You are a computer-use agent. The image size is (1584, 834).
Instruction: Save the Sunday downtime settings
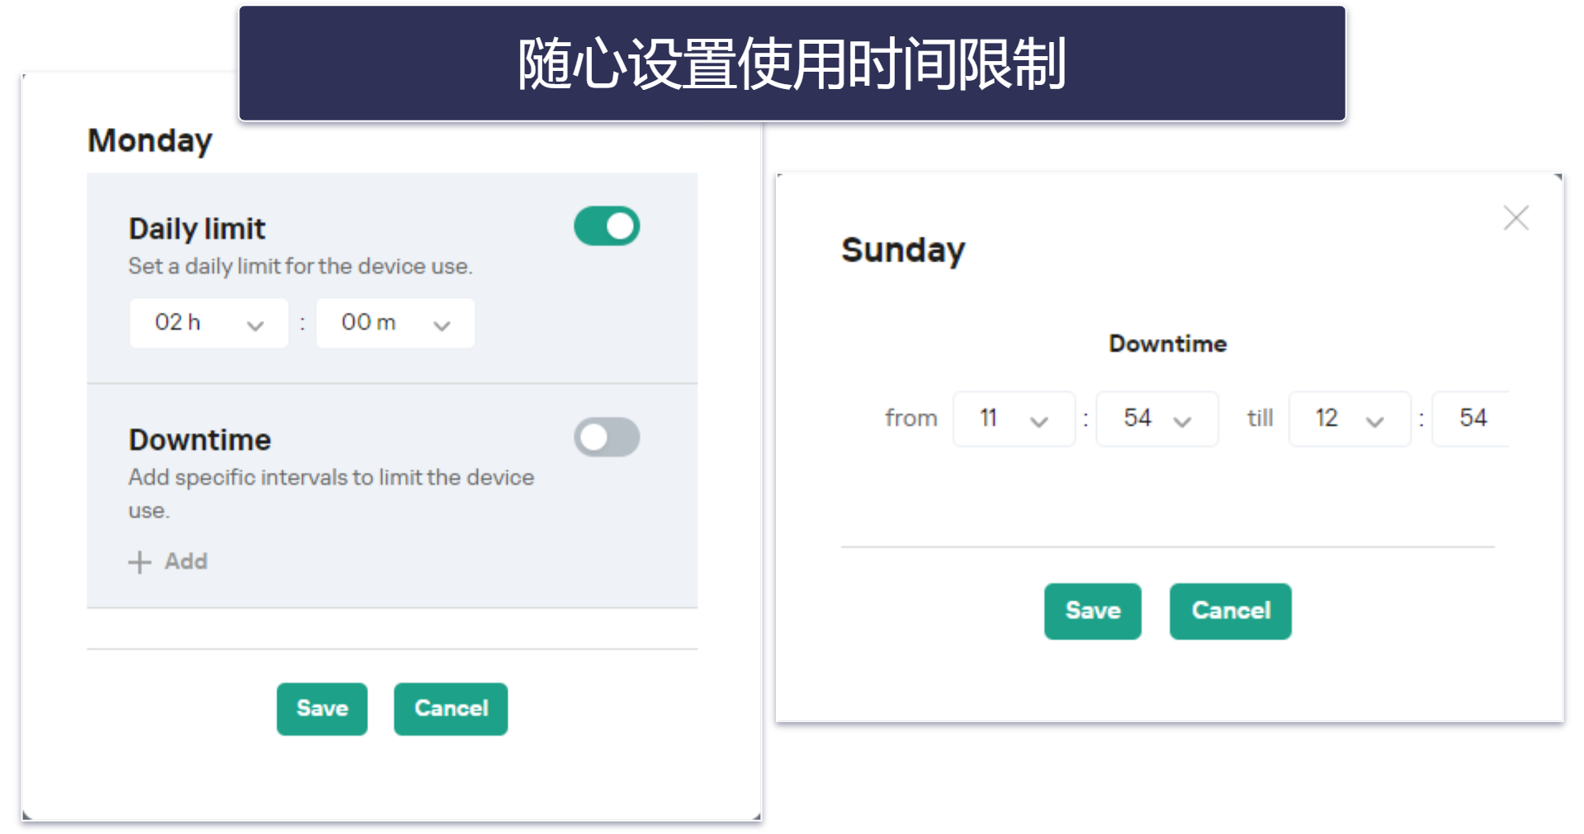coord(1093,611)
